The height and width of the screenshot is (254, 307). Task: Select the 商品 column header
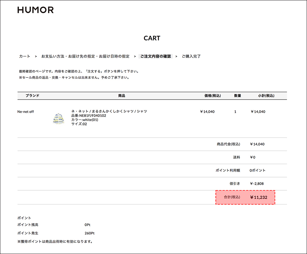(122, 96)
